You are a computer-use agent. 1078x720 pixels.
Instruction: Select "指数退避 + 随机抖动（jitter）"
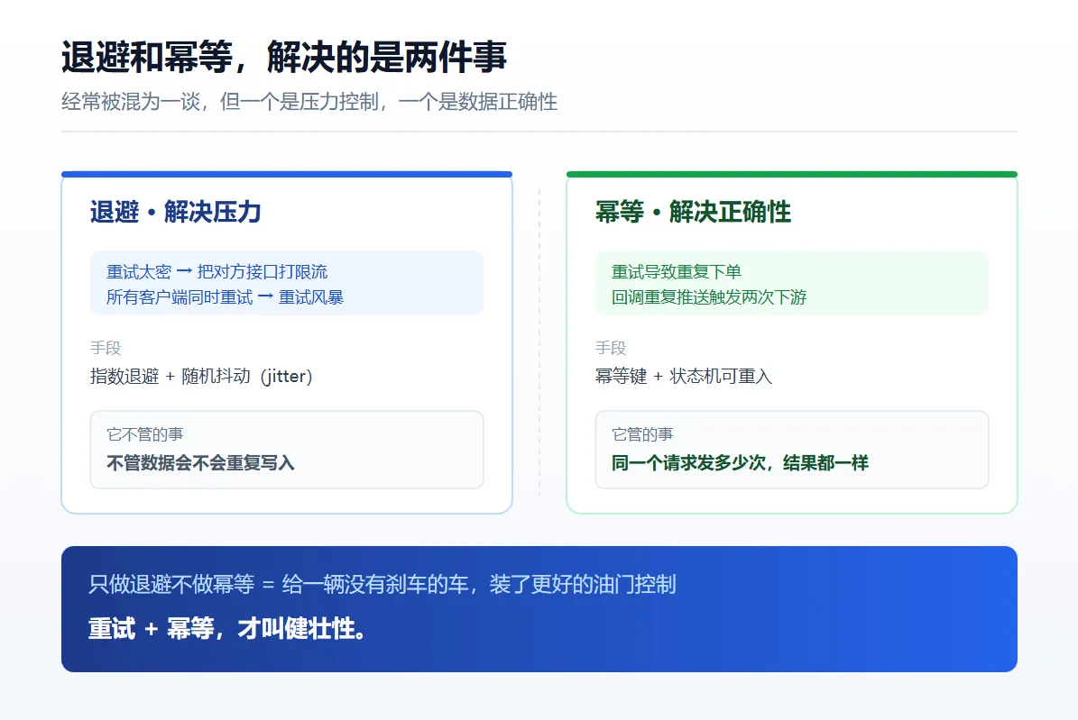tap(201, 377)
